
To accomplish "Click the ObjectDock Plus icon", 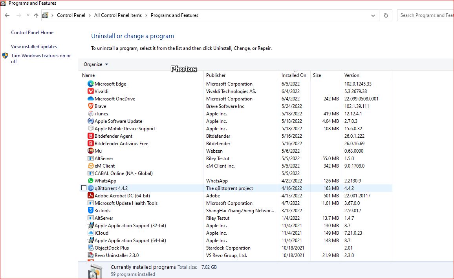I will tap(91, 248).
